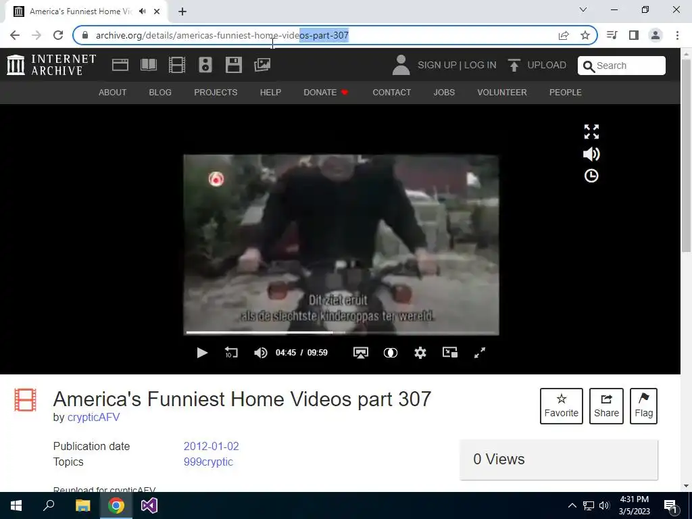The height and width of the screenshot is (519, 692).
Task: Open the JOBS menu item
Action: pos(444,92)
